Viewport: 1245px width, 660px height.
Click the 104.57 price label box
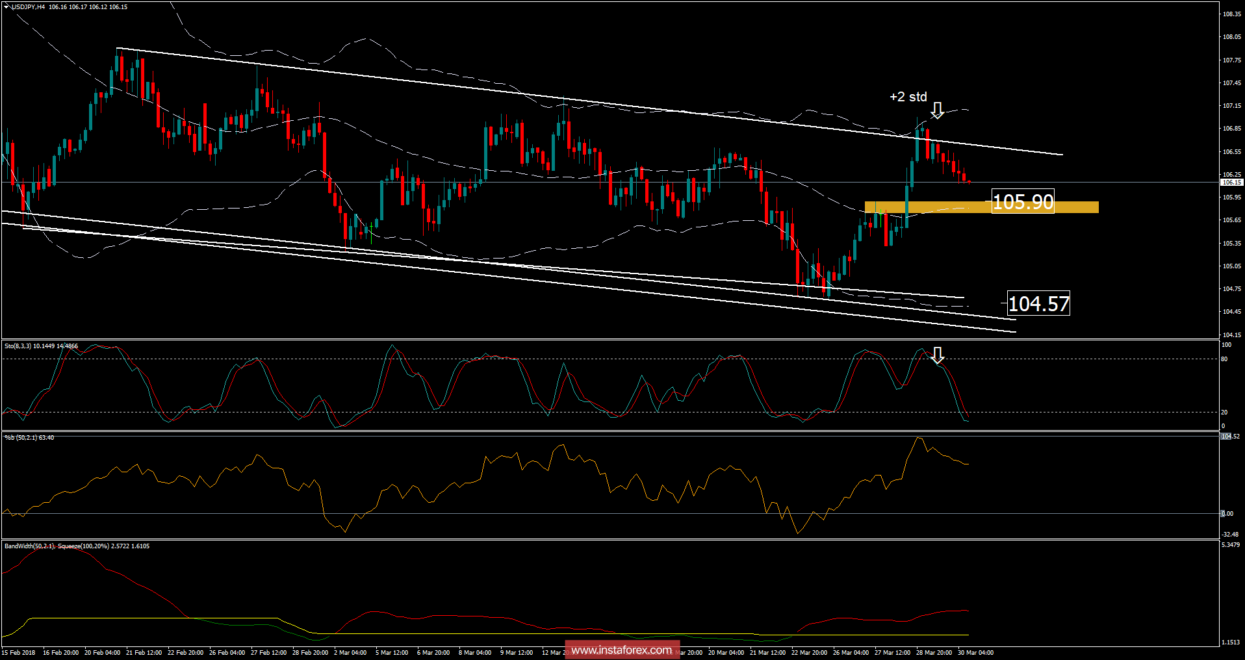[x=1039, y=304]
